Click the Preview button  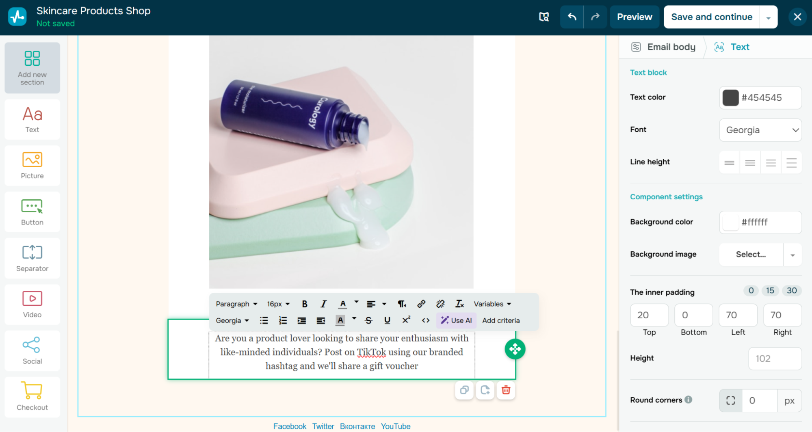pyautogui.click(x=634, y=17)
